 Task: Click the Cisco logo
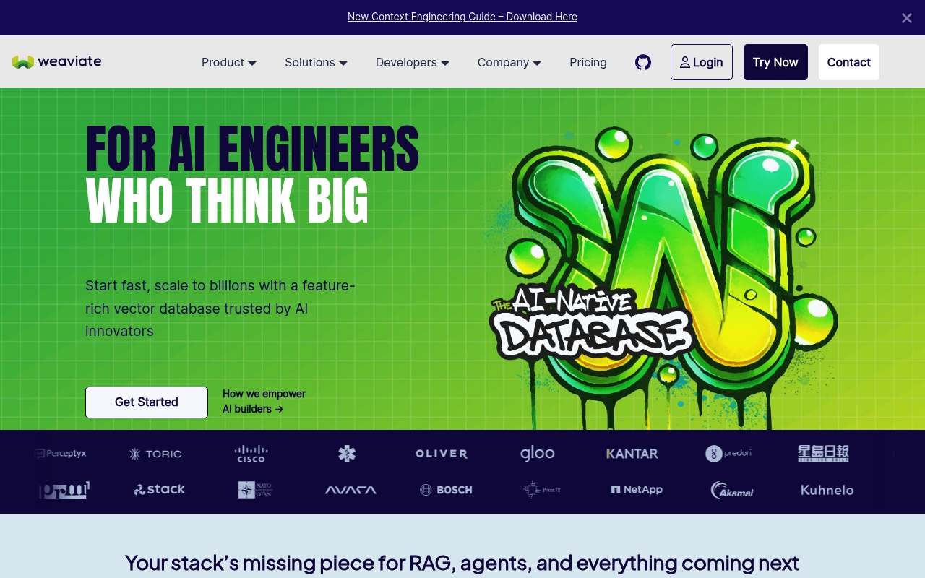click(251, 454)
